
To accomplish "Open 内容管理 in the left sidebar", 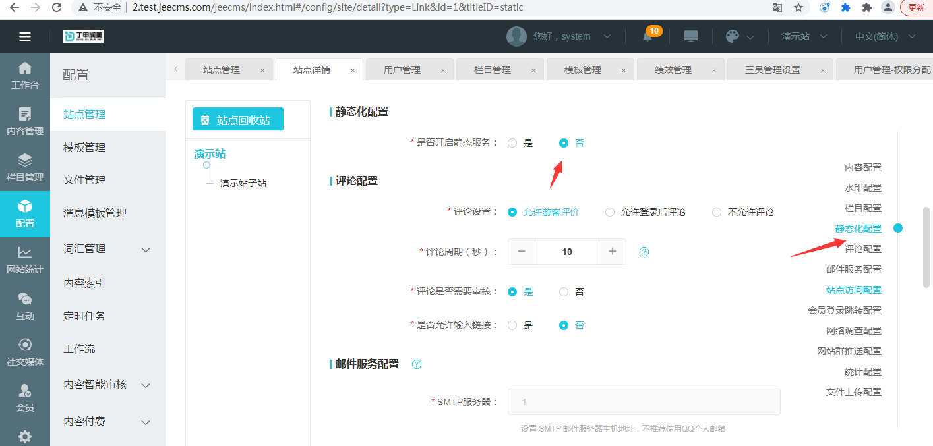I will pyautogui.click(x=25, y=121).
